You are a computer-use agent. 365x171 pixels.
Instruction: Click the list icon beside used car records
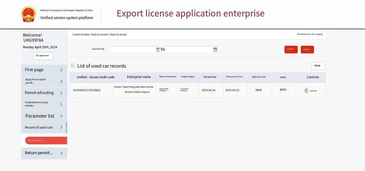pyautogui.click(x=73, y=66)
